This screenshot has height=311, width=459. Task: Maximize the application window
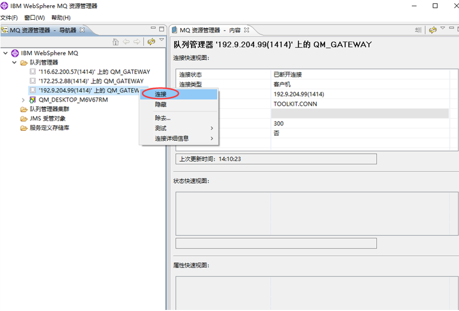[x=435, y=6]
